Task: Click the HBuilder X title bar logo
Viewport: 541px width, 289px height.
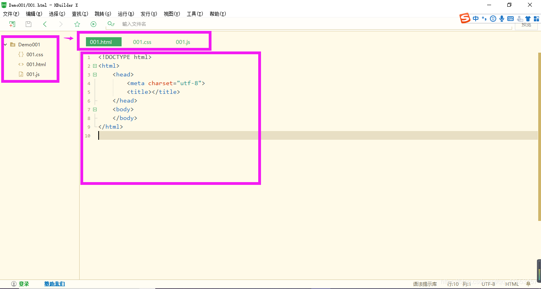Action: (4, 5)
